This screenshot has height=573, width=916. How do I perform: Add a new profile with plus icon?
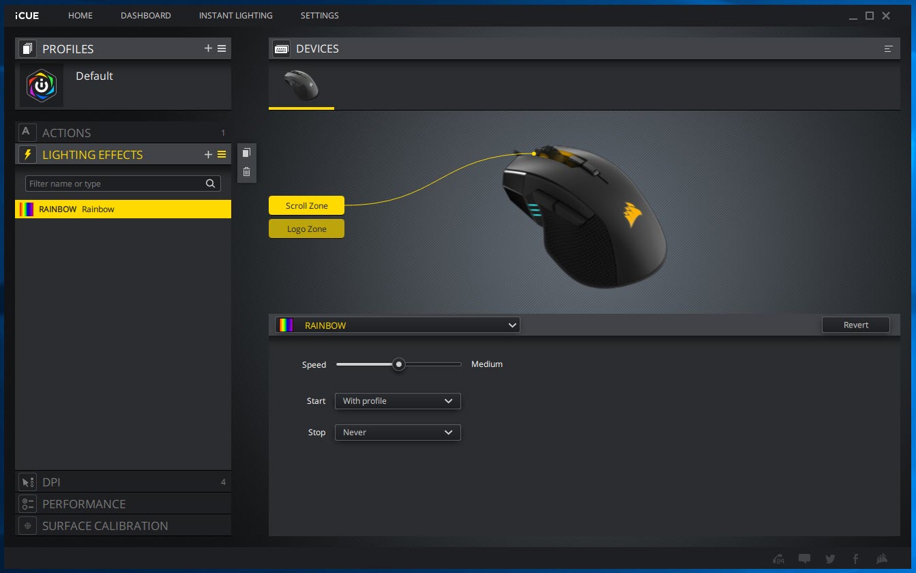[x=208, y=48]
